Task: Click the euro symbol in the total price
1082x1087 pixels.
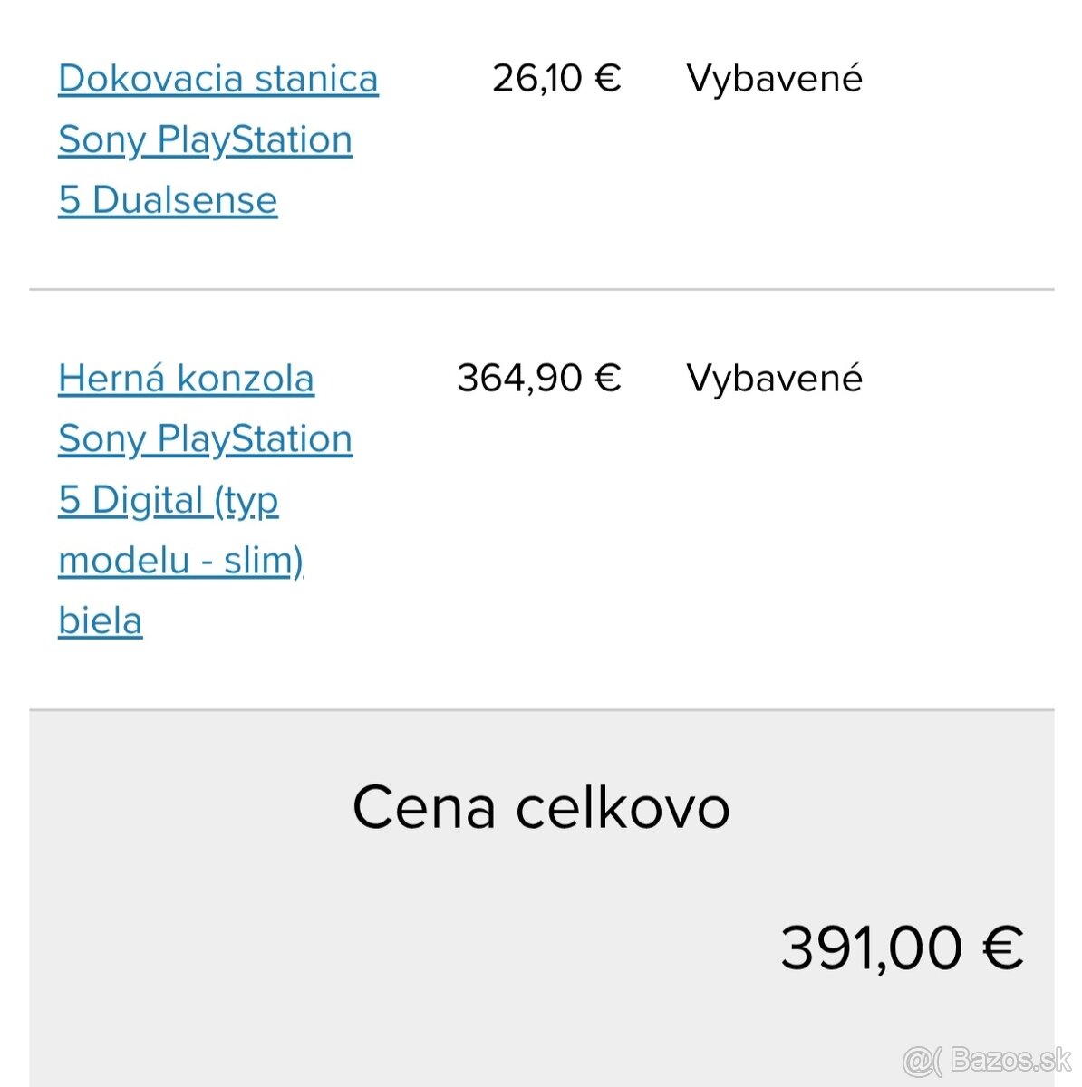Action: click(x=1003, y=948)
